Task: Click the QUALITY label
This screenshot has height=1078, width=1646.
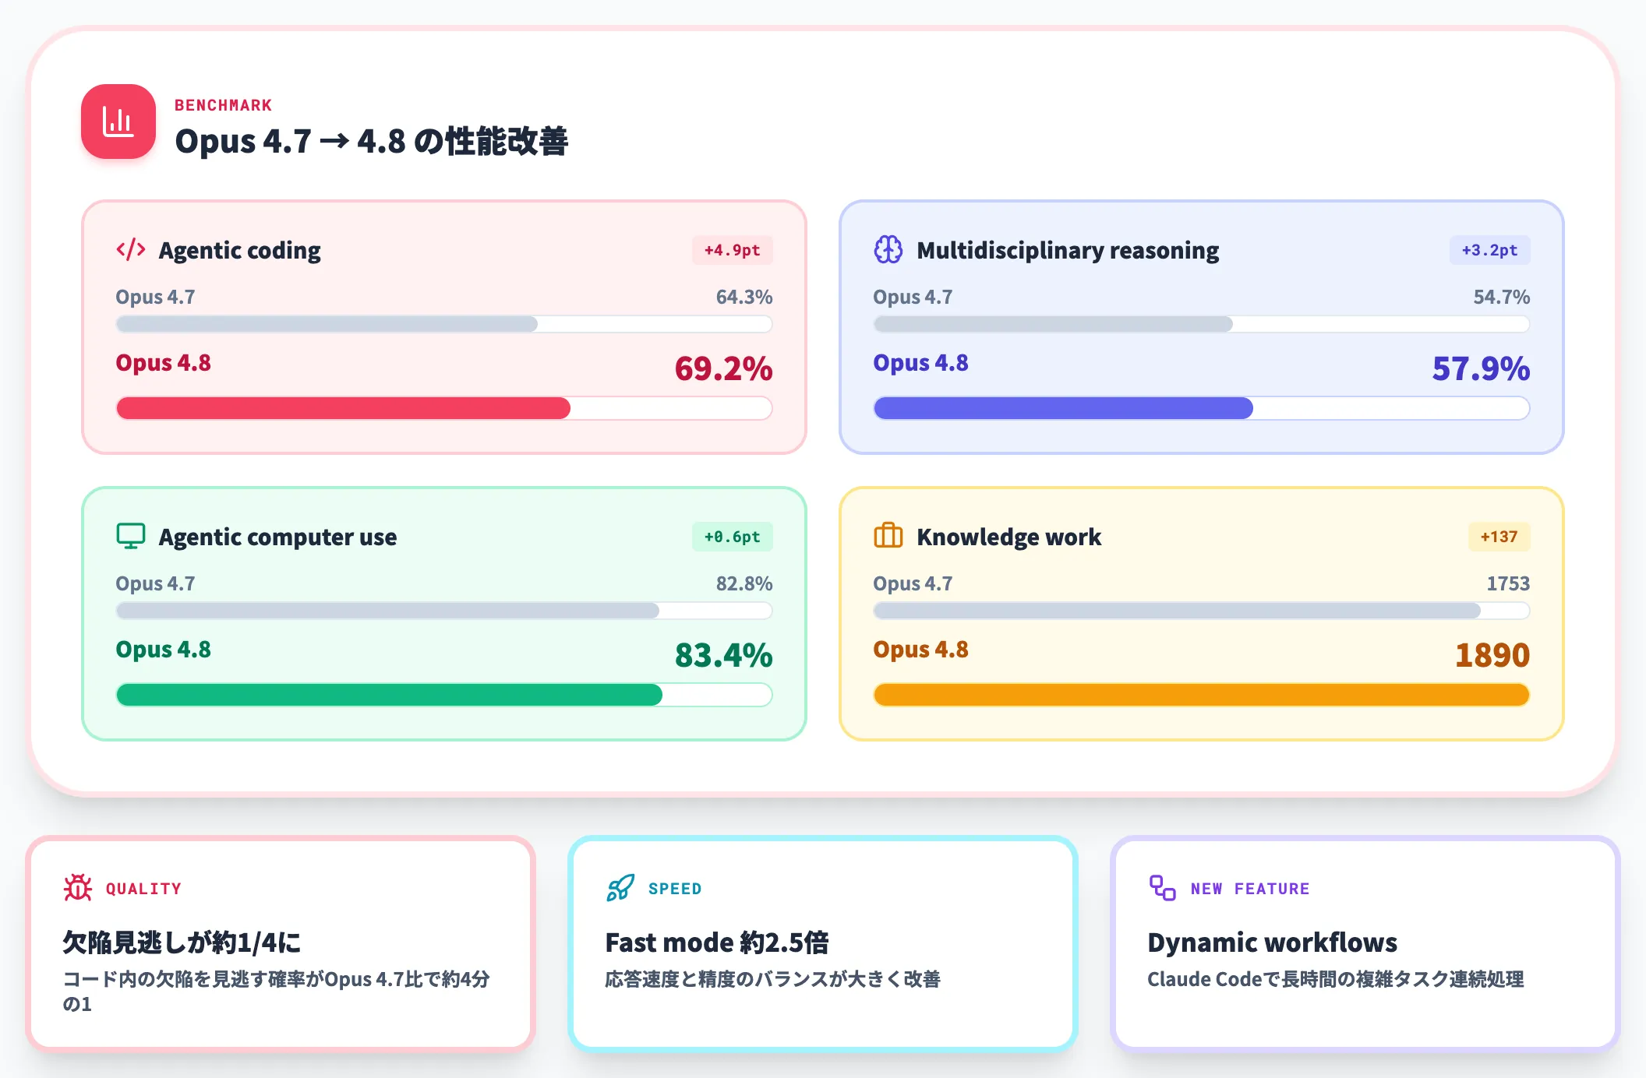Action: pyautogui.click(x=143, y=889)
